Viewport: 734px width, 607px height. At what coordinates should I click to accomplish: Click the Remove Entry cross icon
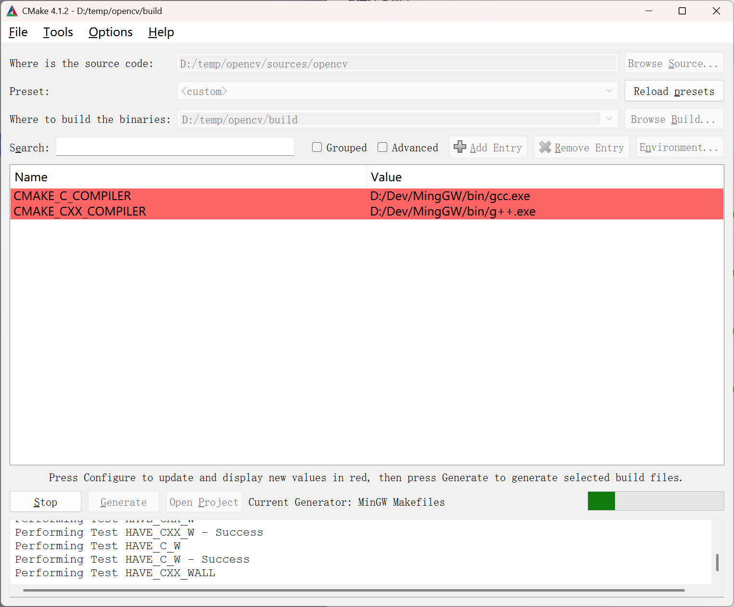[545, 147]
